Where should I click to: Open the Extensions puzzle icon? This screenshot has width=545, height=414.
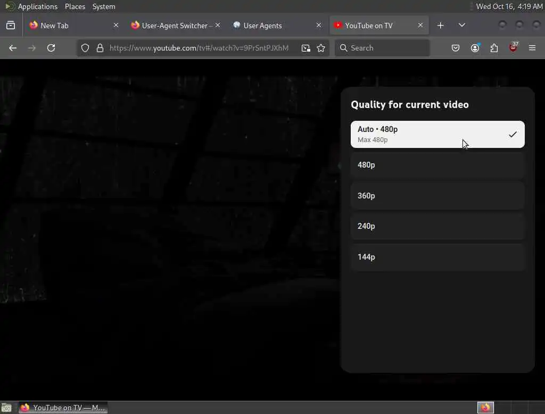pos(494,48)
